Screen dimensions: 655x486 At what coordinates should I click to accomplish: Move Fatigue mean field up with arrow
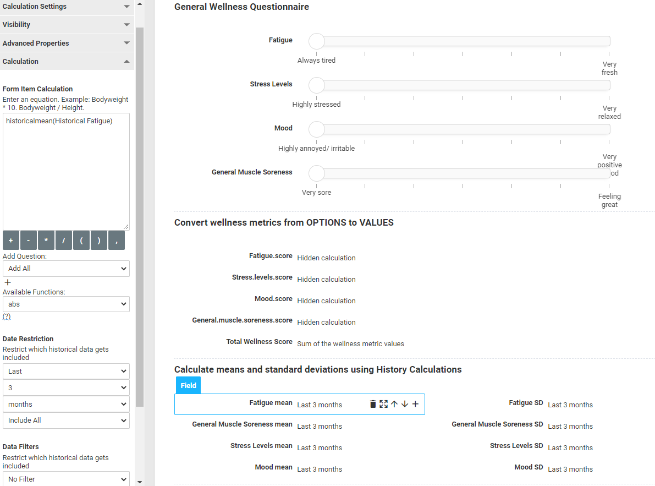point(394,403)
